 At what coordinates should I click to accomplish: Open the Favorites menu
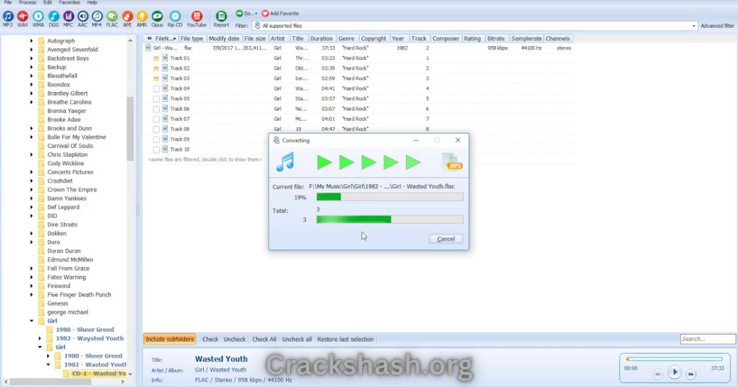tap(69, 2)
